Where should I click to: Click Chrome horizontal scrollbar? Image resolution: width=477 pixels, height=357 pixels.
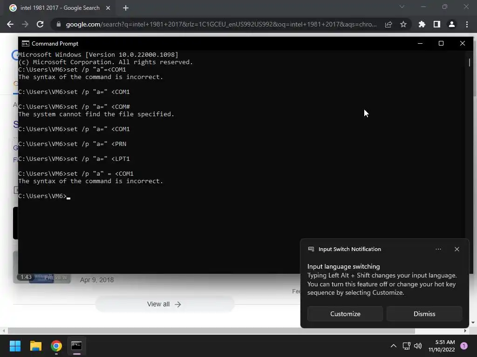(x=211, y=331)
